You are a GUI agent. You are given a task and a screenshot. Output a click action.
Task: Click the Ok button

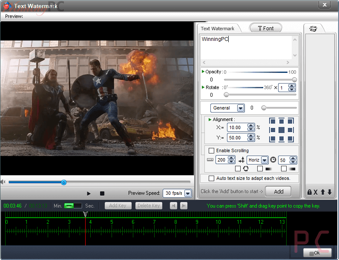(317, 252)
